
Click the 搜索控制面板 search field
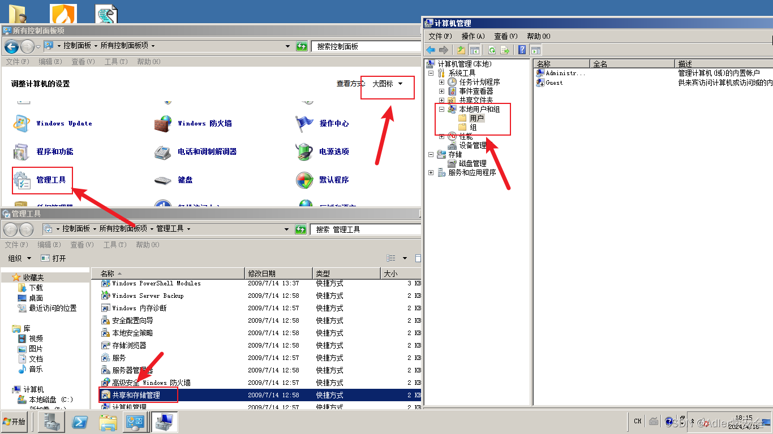point(366,46)
